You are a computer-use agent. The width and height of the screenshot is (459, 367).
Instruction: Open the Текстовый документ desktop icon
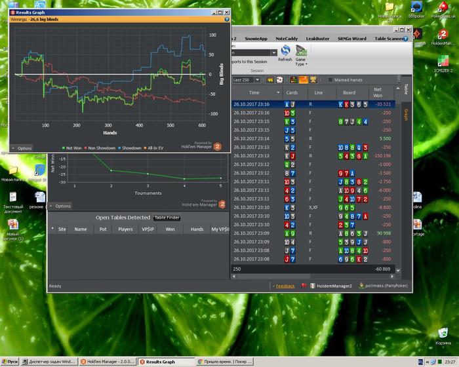click(13, 203)
